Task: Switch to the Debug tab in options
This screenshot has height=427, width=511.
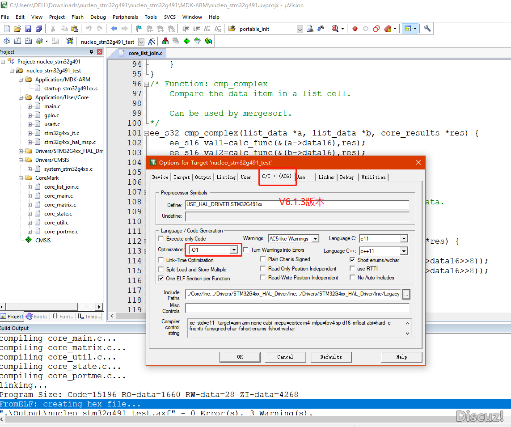Action: coord(347,177)
